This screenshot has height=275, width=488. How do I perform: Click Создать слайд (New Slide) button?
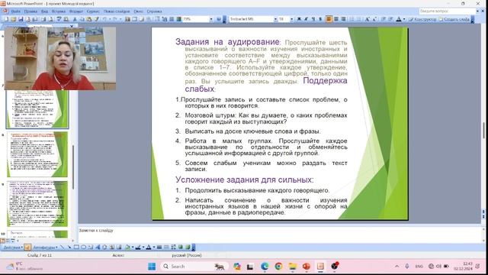tap(454, 19)
